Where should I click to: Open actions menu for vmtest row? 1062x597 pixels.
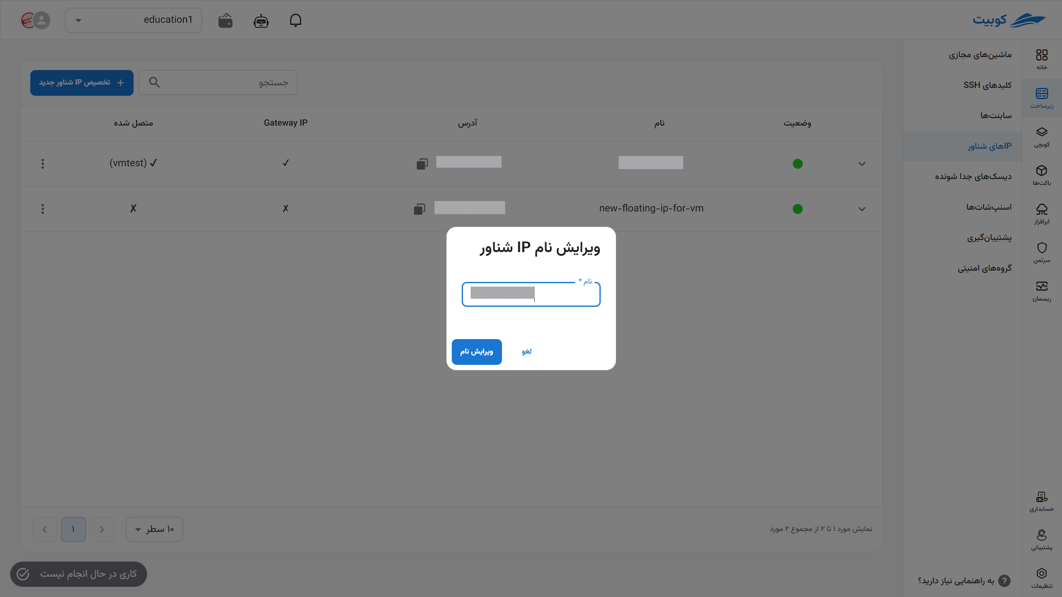click(42, 164)
